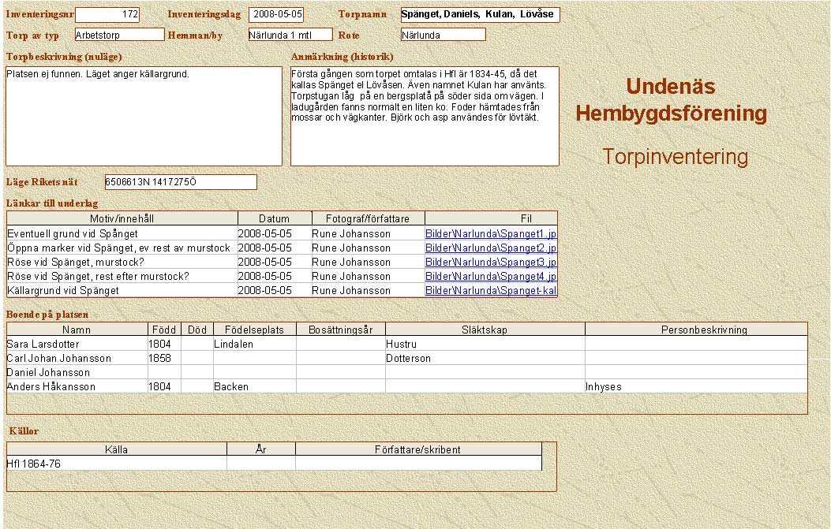Click the Carl Johan Johansson name cell
Screen dimensions: 831x529
point(77,359)
